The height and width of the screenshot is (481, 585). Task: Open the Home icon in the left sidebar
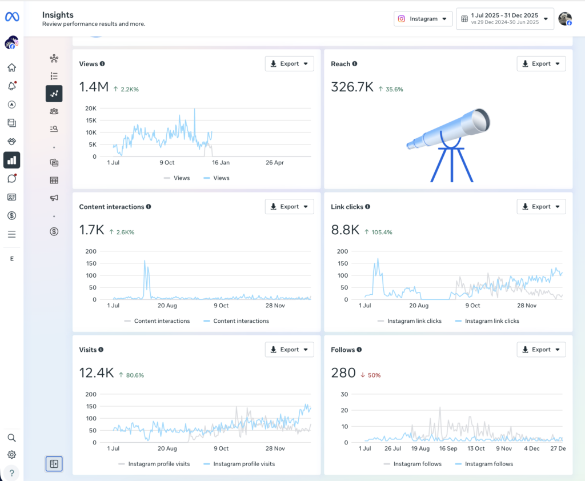[11, 67]
